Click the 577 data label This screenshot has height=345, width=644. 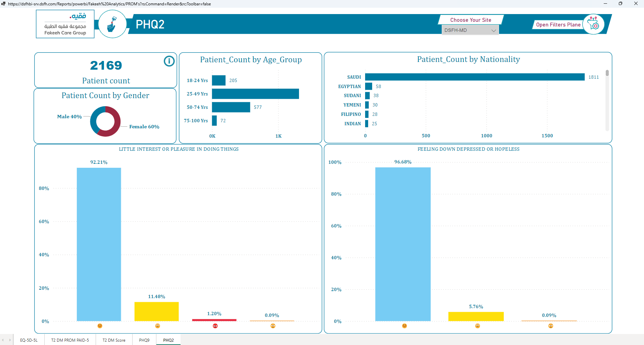point(258,107)
